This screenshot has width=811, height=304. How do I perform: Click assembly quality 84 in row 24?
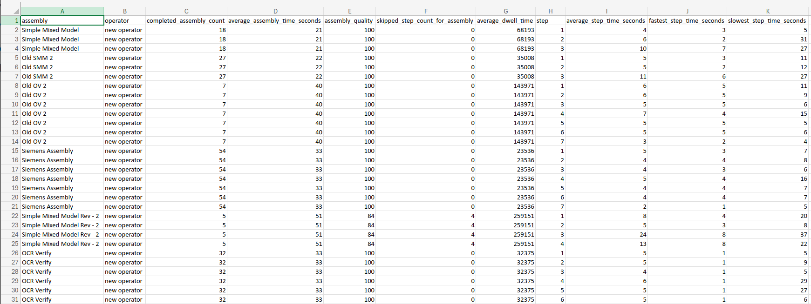coord(371,234)
